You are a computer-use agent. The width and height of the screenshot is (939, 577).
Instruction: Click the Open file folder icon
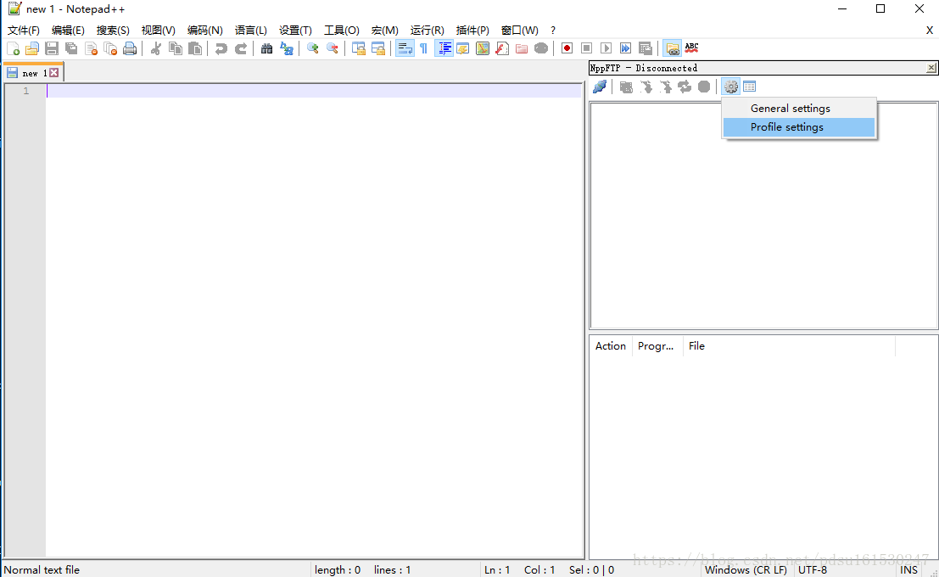[32, 48]
